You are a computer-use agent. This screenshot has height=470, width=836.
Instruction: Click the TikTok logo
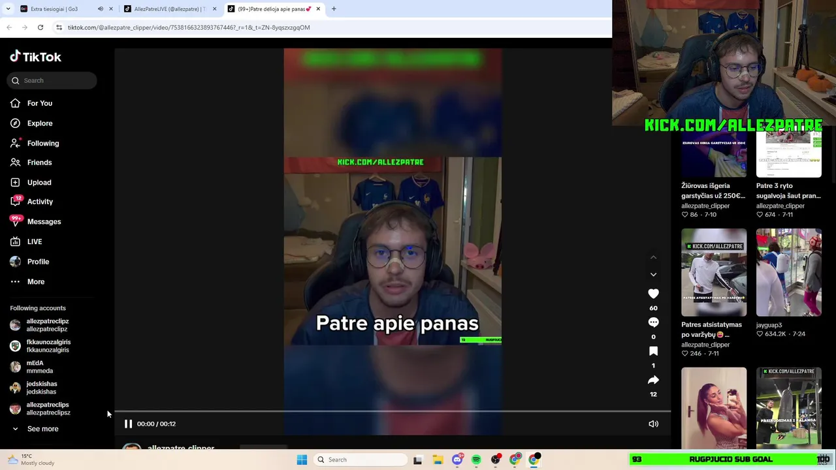35,57
